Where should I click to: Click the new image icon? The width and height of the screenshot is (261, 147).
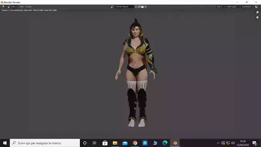coord(139,7)
